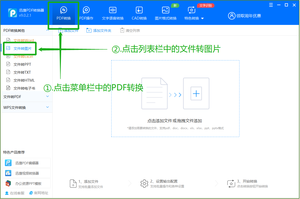Open the 图片格式转换 tab
This screenshot has height=199, width=300.
click(165, 13)
